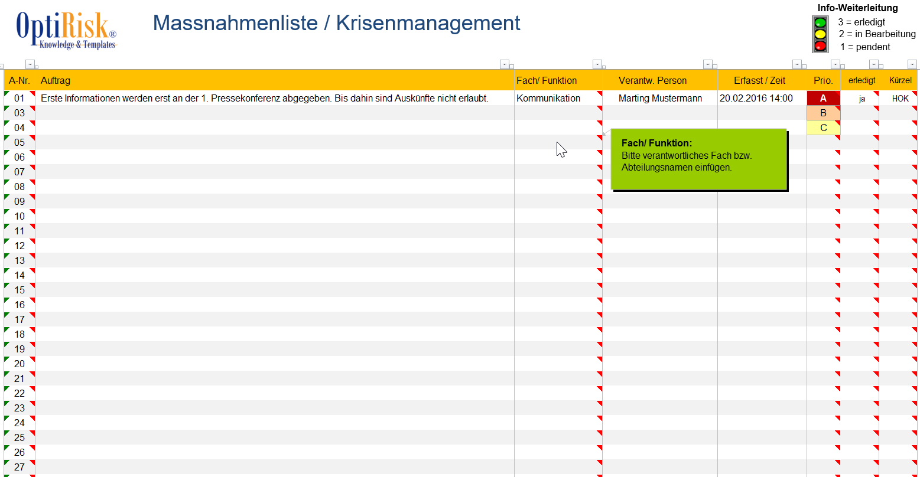This screenshot has width=920, height=477.
Task: Select the erledigt cell containing ja
Action: click(x=862, y=99)
